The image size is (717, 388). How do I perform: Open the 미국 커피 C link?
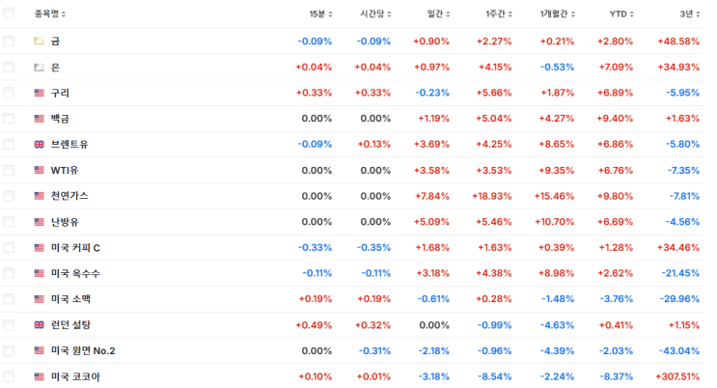(75, 248)
